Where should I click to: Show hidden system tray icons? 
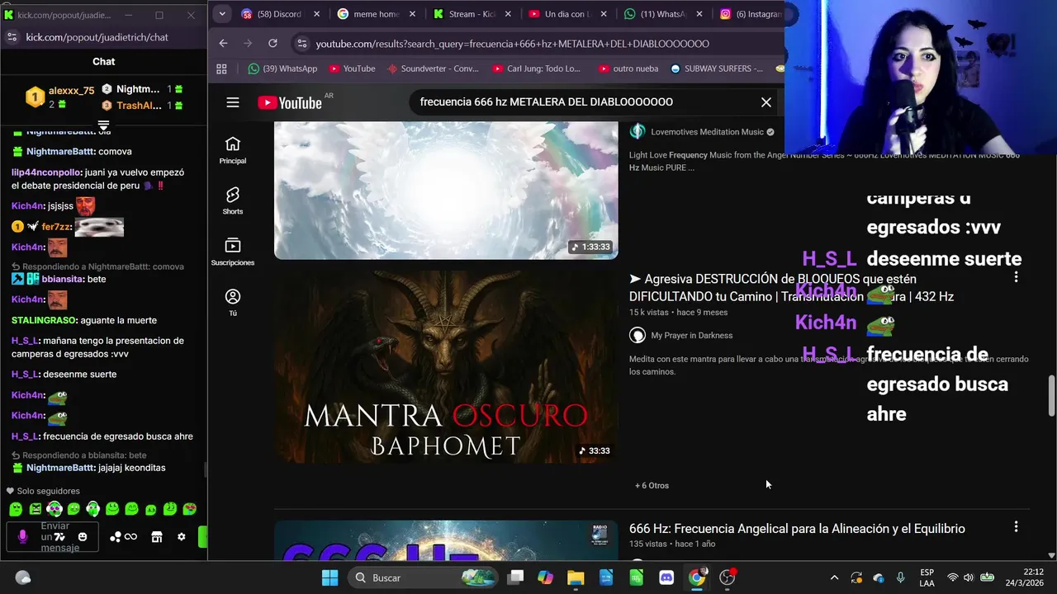834,577
